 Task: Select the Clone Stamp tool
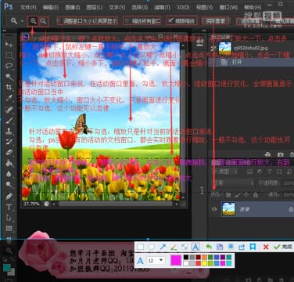click(9, 131)
